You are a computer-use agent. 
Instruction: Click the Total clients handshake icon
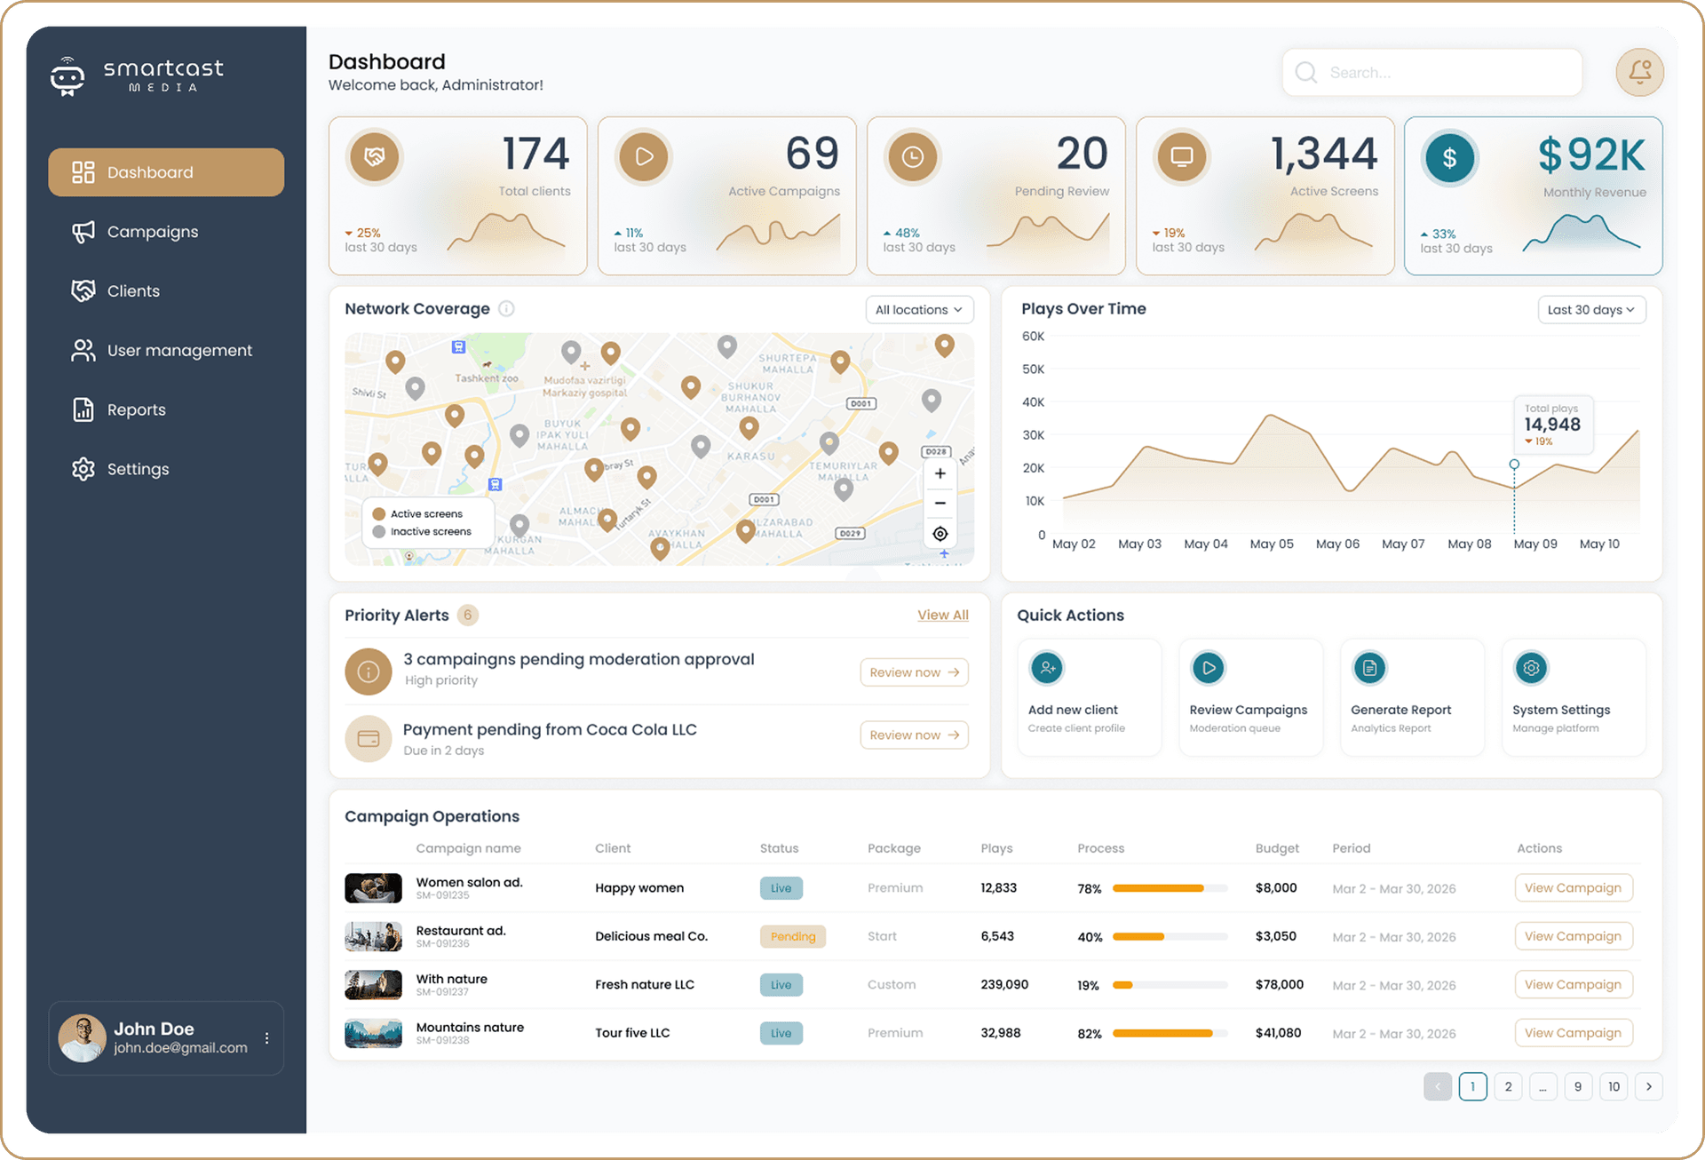point(375,157)
